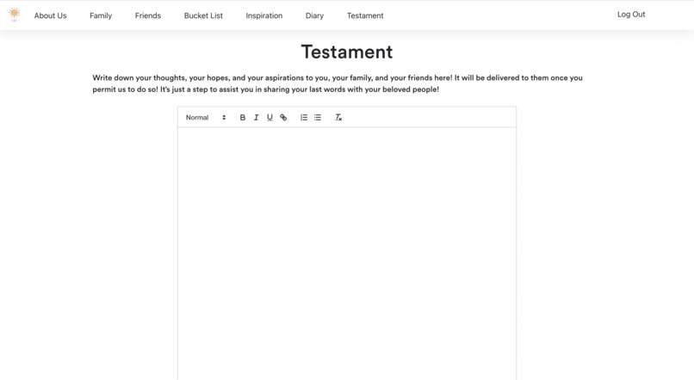
Task: Log Out of the account
Action: tap(631, 14)
